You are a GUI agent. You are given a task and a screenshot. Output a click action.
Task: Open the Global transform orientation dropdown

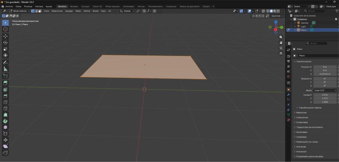(x=127, y=11)
